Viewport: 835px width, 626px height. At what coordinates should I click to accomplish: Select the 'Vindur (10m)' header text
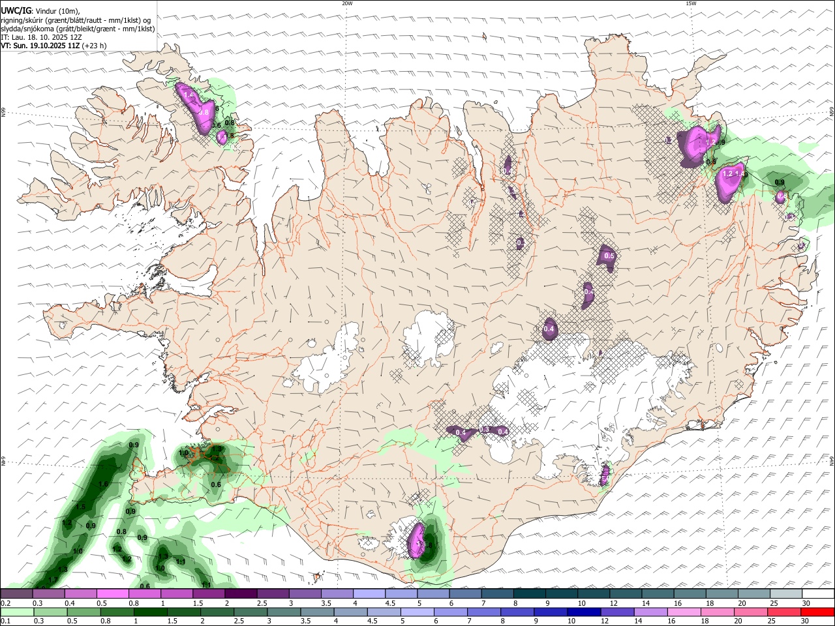tap(57, 11)
